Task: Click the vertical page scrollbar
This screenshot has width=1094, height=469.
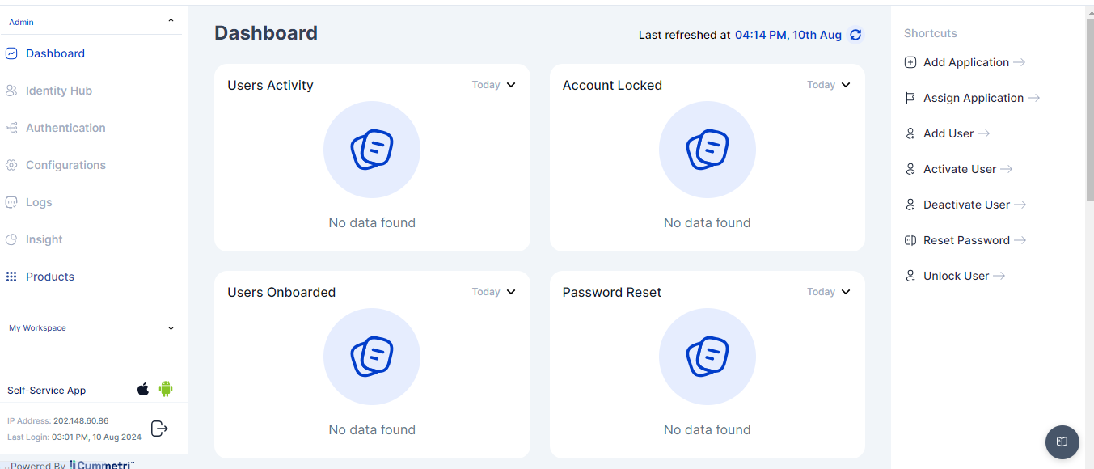Action: point(1089,113)
